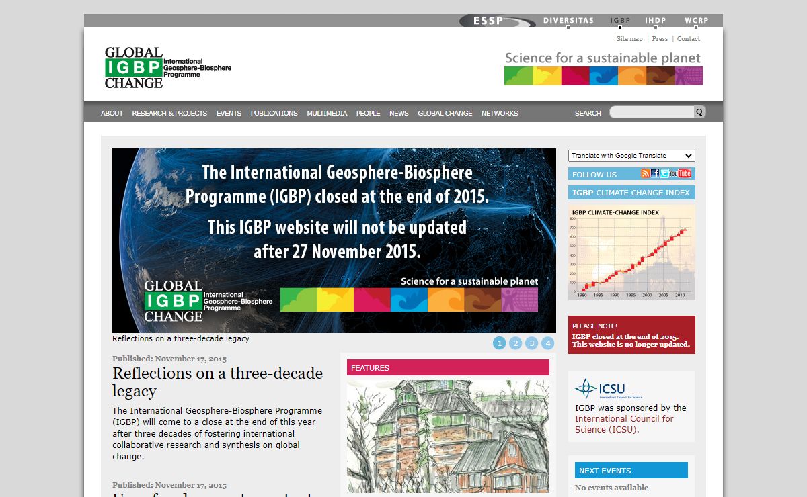Screen dimensions: 807x497
Task: Click the search magnifier button
Action: (x=699, y=113)
